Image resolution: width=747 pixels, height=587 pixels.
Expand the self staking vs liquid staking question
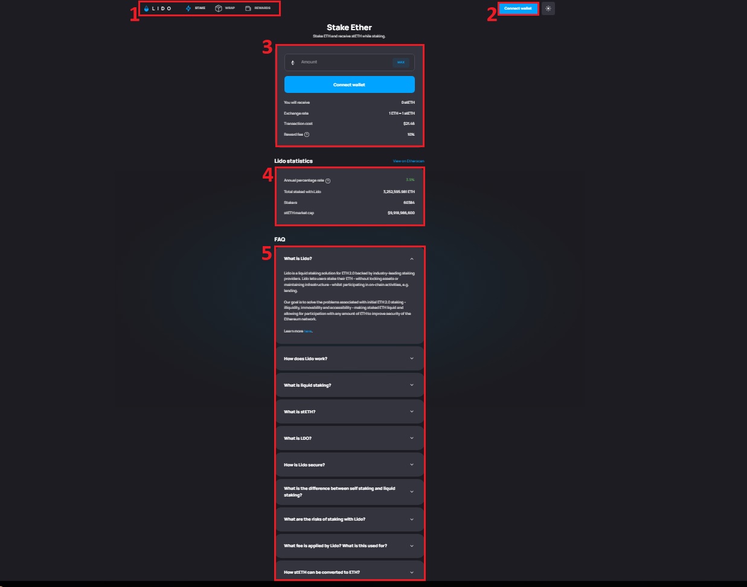[350, 492]
